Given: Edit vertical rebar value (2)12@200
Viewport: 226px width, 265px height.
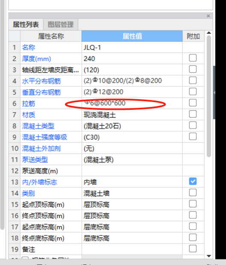Looking at the screenshot, I should tap(132, 92).
